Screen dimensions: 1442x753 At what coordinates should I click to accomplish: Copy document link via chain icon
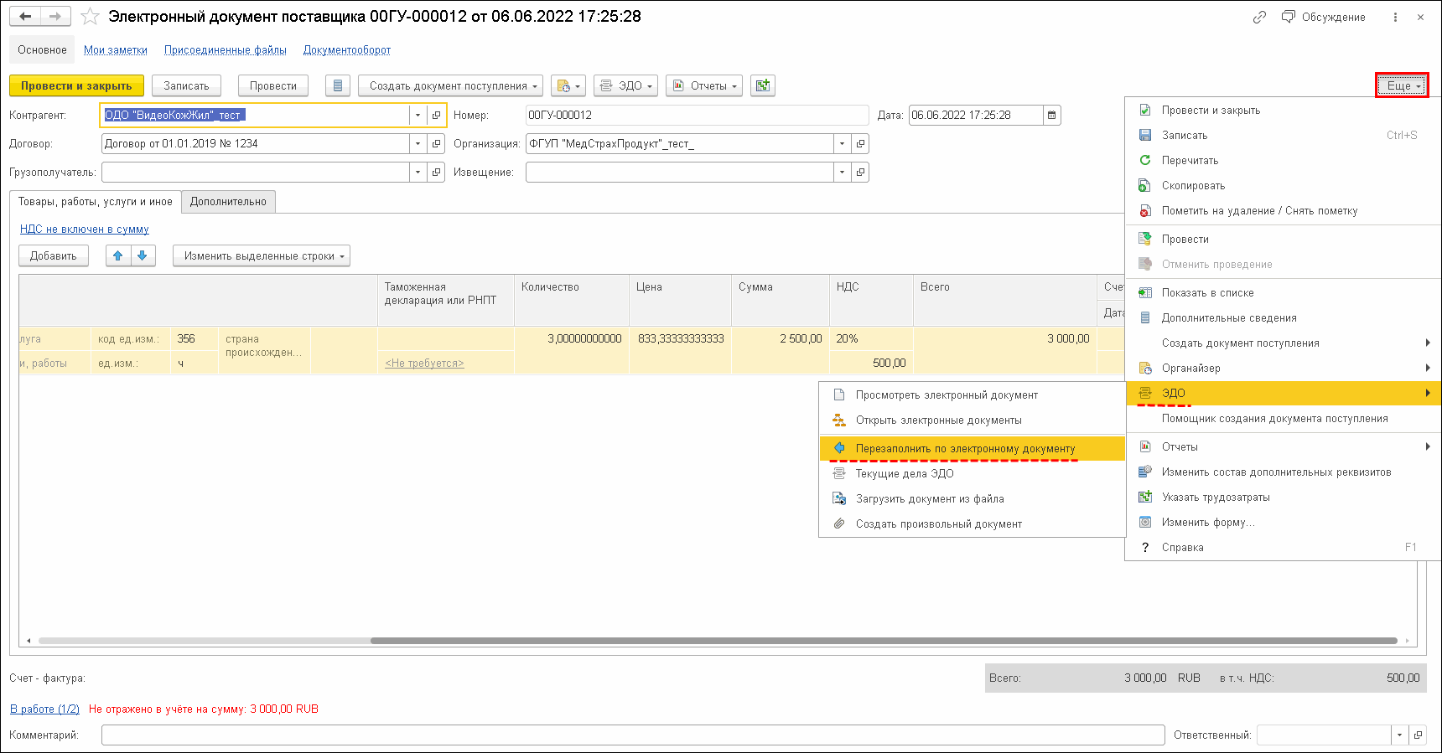coord(1259,17)
